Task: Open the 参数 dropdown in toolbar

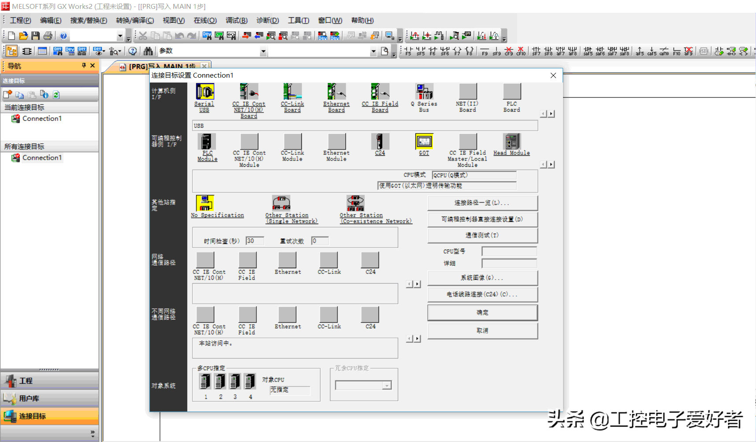Action: [263, 52]
